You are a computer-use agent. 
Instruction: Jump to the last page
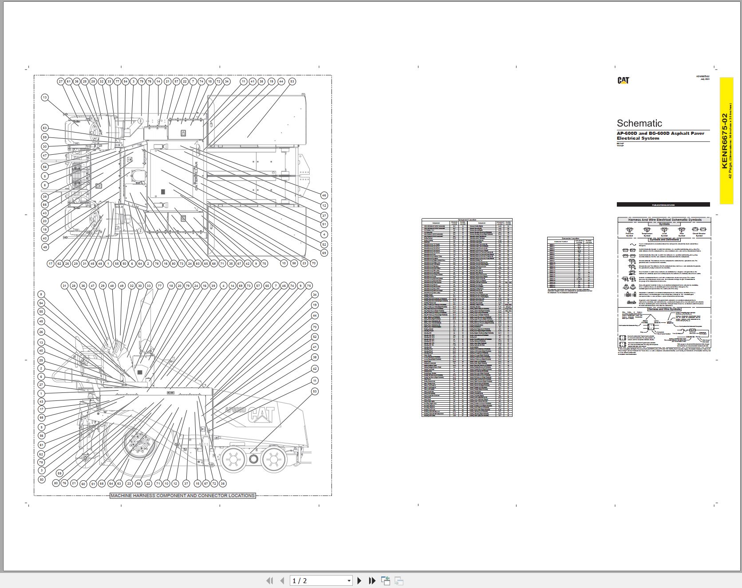click(372, 580)
